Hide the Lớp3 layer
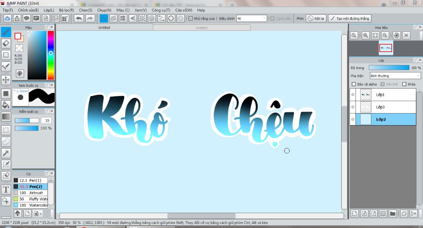The width and height of the screenshot is (423, 228). click(353, 107)
